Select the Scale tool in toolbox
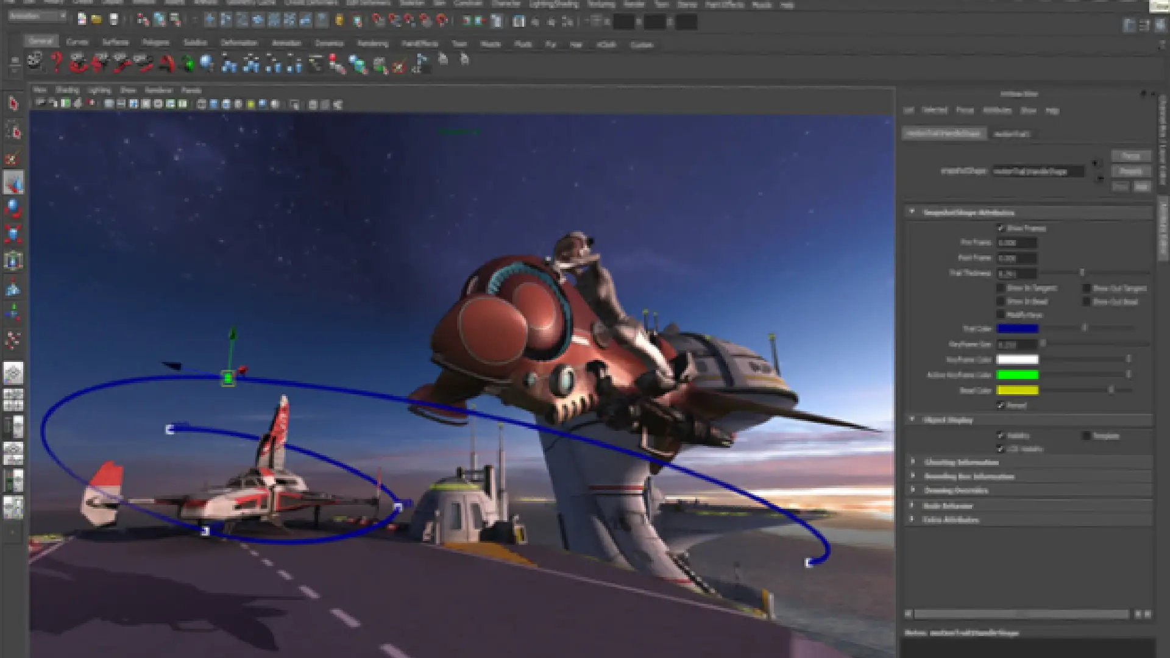Image resolution: width=1170 pixels, height=658 pixels. tap(13, 234)
